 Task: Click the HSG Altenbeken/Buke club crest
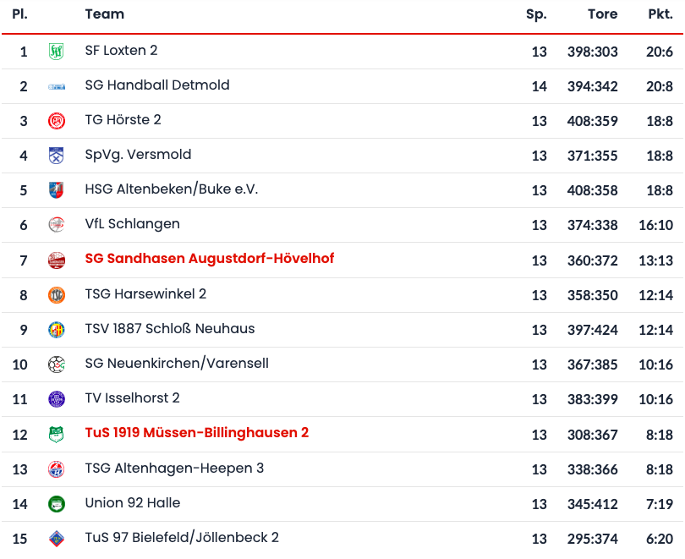point(57,190)
